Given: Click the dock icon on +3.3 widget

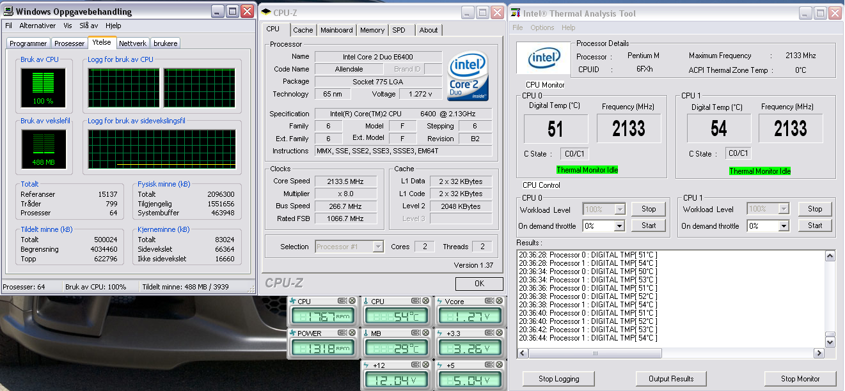Looking at the screenshot, I should [x=489, y=333].
